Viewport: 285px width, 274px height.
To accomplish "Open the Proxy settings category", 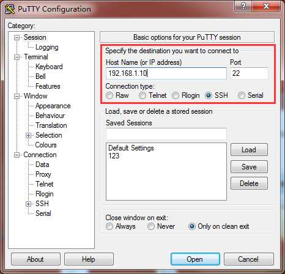I will (x=43, y=174).
